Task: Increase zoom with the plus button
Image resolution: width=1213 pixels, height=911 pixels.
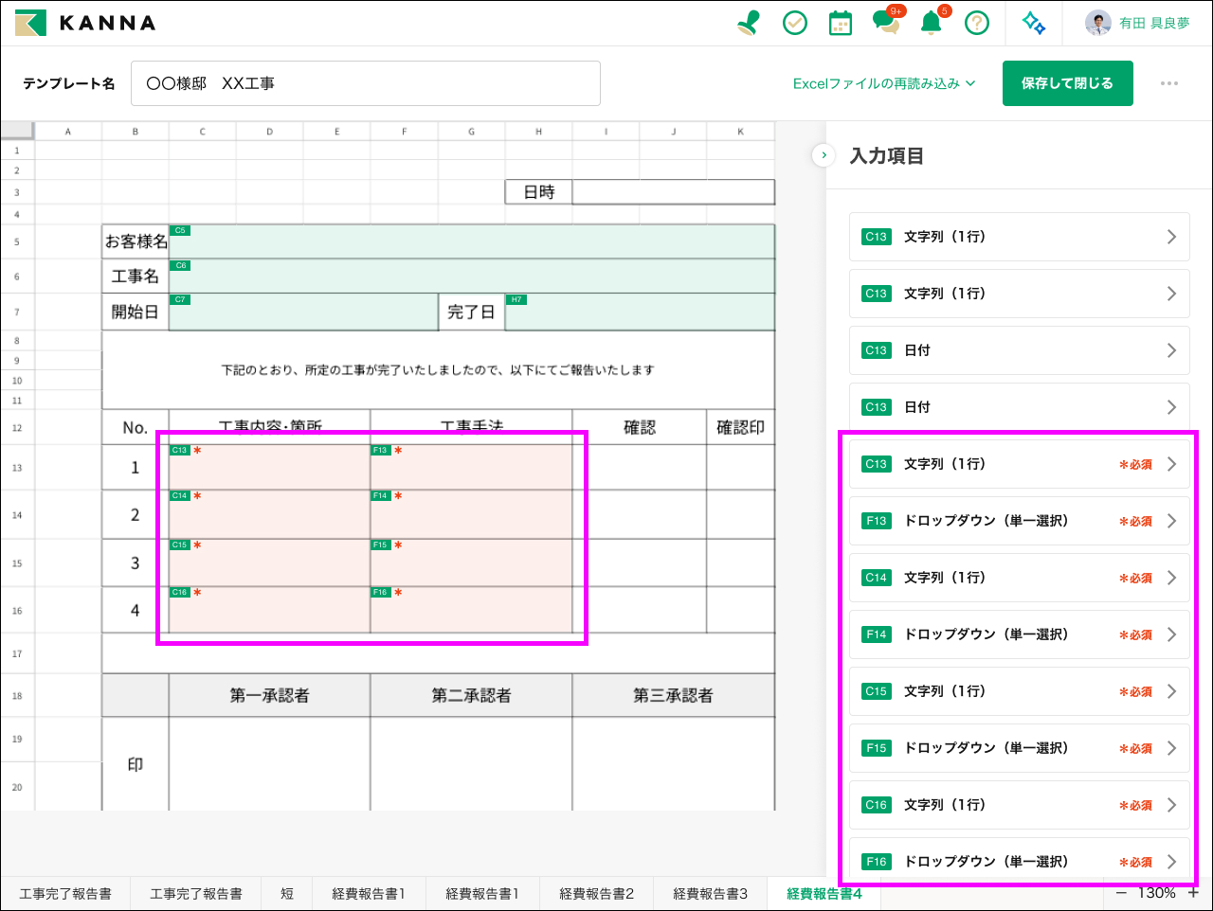Action: 1193,893
